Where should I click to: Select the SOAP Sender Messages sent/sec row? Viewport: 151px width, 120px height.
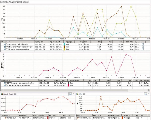pos(75,85)
